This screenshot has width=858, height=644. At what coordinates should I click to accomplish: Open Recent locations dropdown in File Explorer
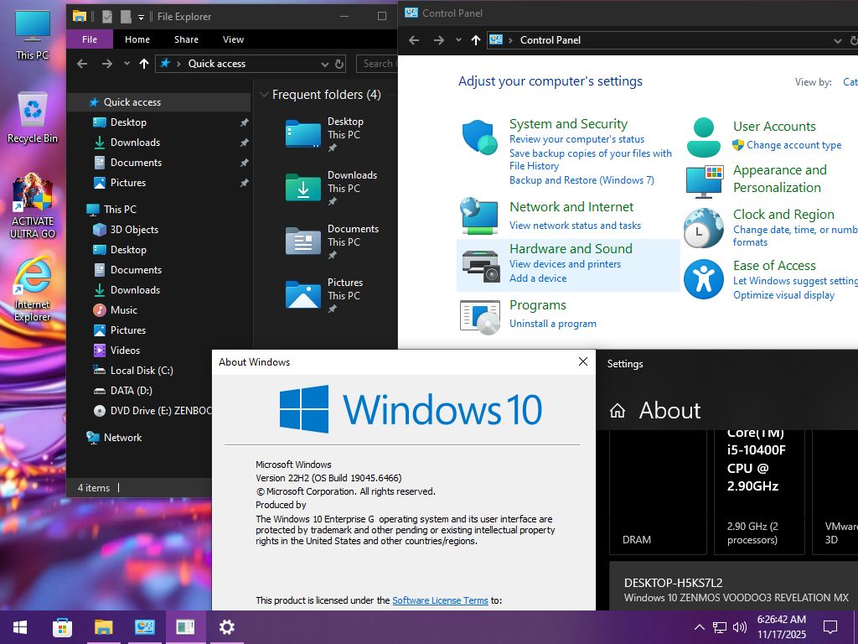point(127,64)
